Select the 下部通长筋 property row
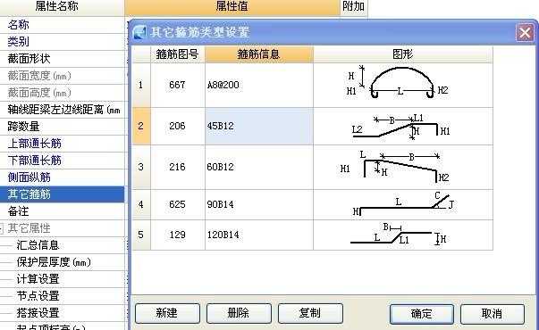539x330 pixels. [x=63, y=161]
